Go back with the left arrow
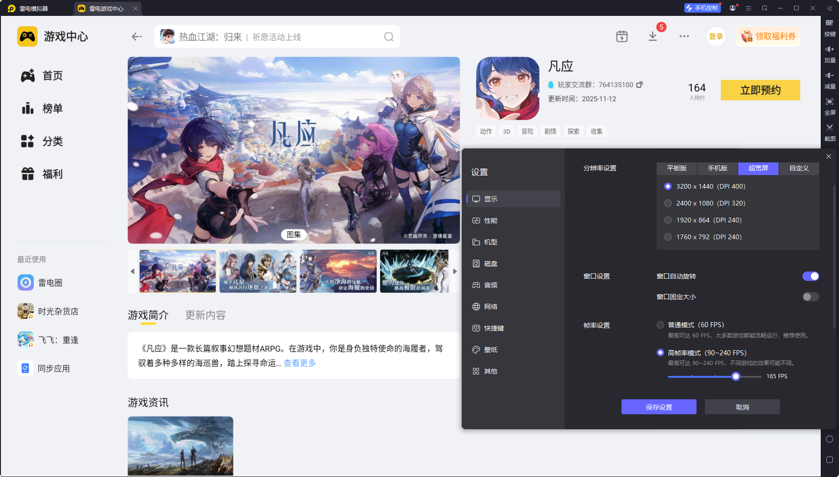The height and width of the screenshot is (477, 839). 136,37
